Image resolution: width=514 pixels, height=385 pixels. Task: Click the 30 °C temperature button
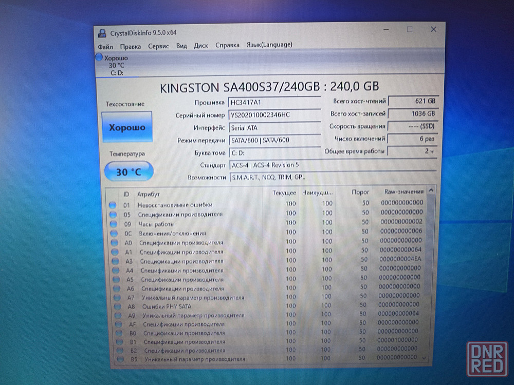coord(129,171)
